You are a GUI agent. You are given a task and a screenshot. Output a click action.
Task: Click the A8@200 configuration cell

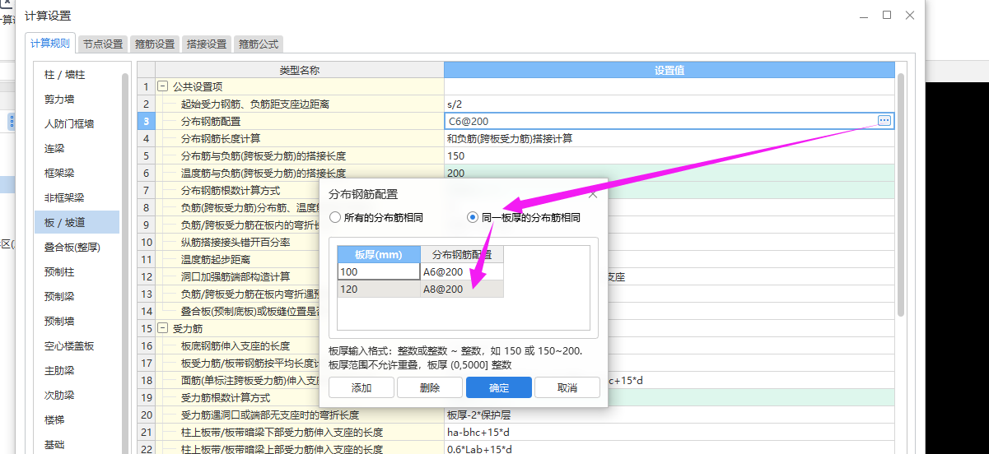pyautogui.click(x=462, y=289)
